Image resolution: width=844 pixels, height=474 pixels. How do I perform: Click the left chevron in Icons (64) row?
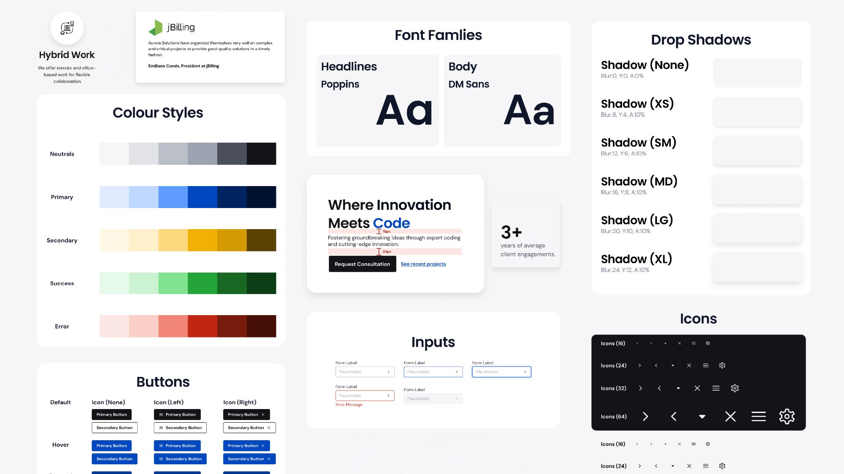point(673,416)
